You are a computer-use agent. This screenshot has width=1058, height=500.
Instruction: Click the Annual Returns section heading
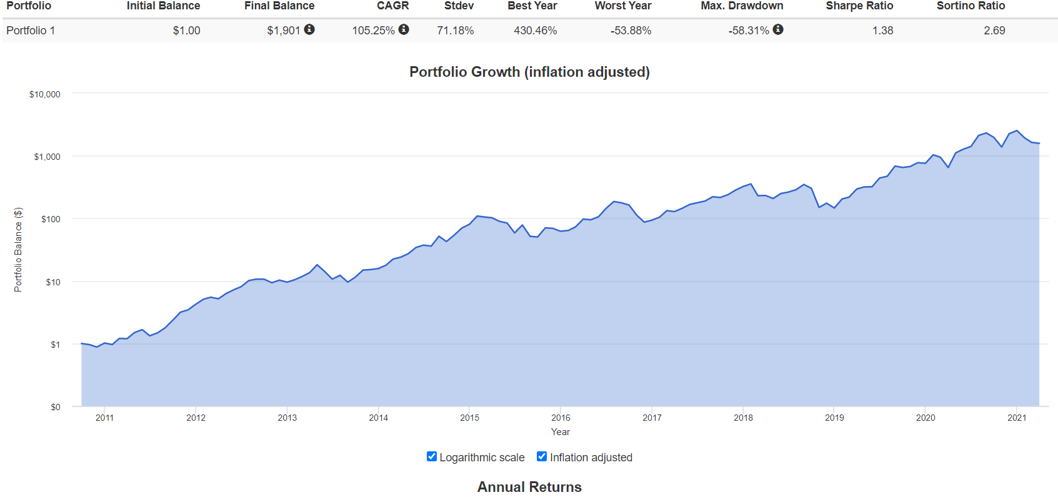(x=529, y=487)
